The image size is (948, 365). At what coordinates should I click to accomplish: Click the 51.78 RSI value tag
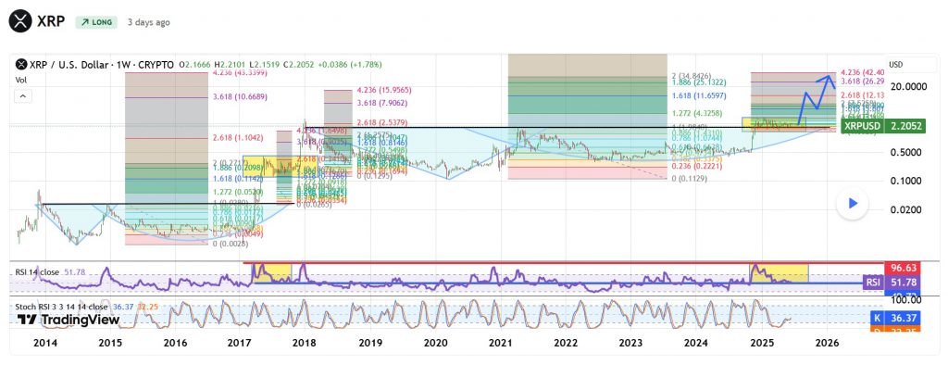[x=904, y=282]
